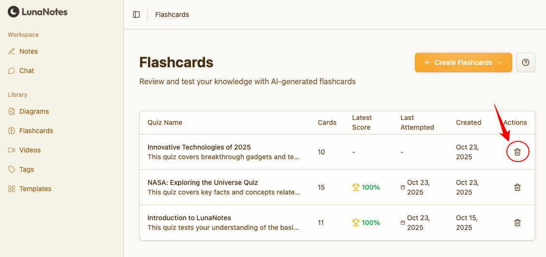Delete the Innovative Technologies of 2025 quiz
This screenshot has width=546, height=257.
(x=517, y=152)
